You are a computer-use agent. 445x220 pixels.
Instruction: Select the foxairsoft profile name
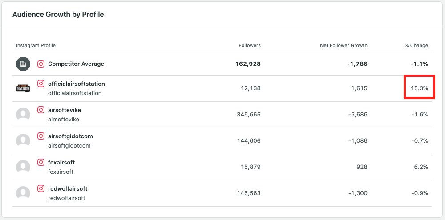click(61, 162)
